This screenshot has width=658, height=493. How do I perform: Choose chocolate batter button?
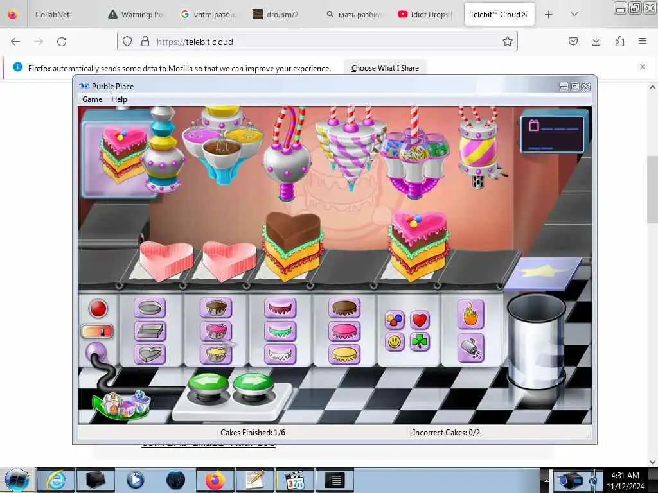pos(216,309)
